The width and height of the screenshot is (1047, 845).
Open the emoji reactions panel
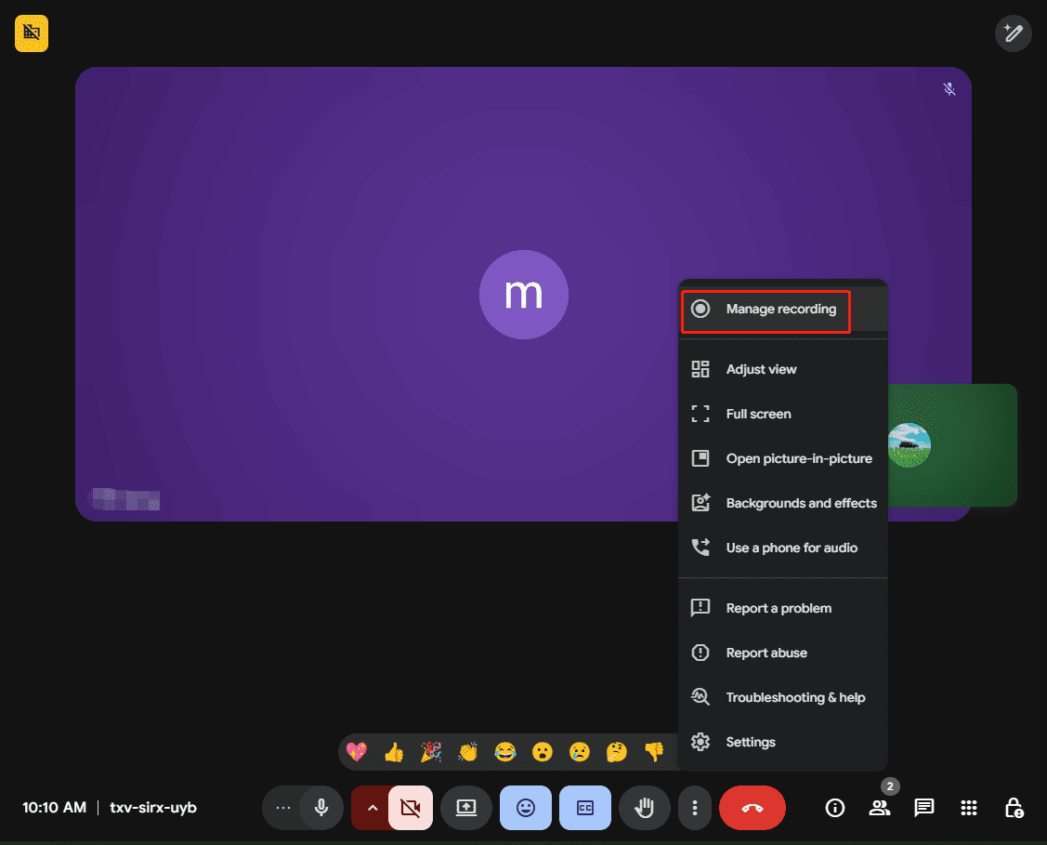pos(526,808)
